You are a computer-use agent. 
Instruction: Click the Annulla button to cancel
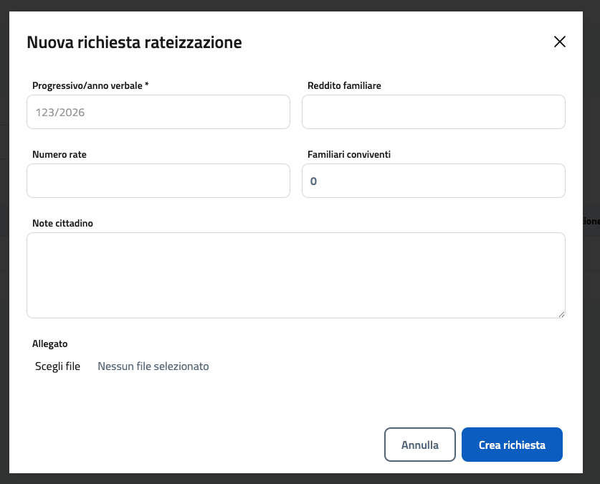click(x=419, y=445)
